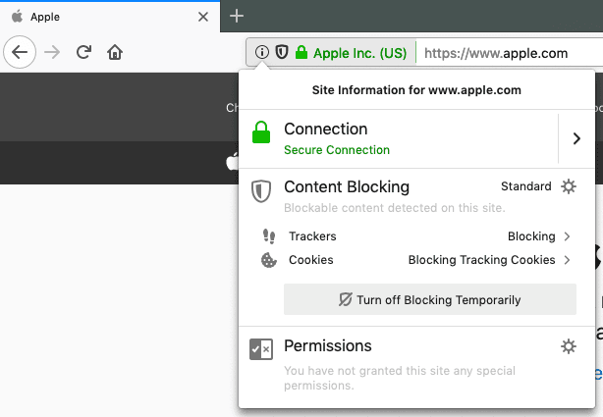Close the Apple tab
The width and height of the screenshot is (603, 417).
pyautogui.click(x=203, y=17)
